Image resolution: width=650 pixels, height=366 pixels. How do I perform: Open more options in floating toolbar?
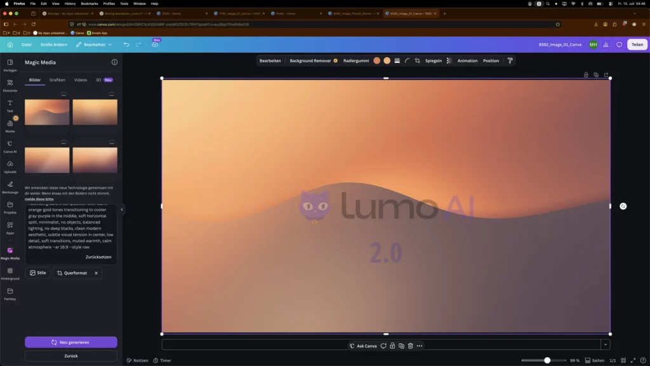pyautogui.click(x=420, y=346)
